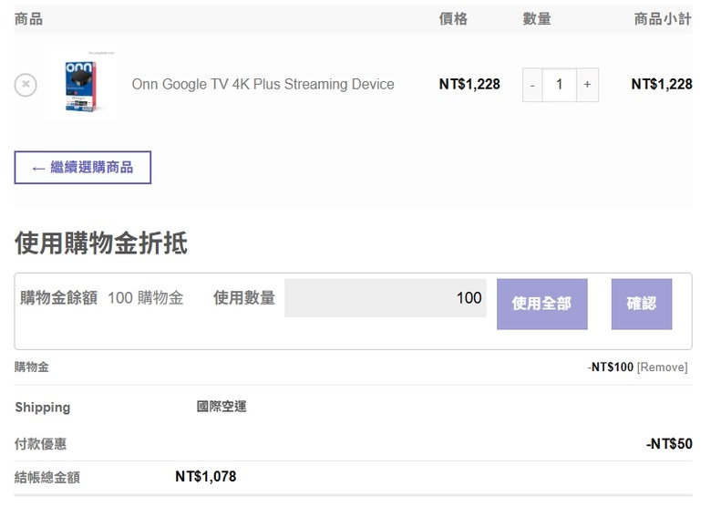Select the 數量 column header
This screenshot has width=711, height=507.
[x=537, y=19]
